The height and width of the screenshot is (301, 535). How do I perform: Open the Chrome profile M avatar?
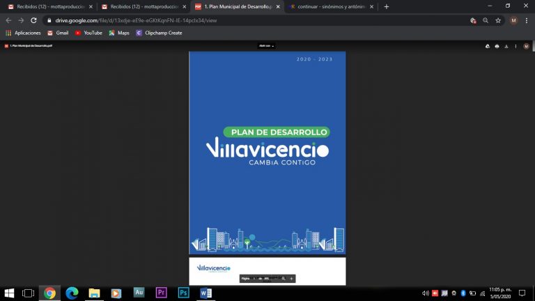(x=513, y=20)
